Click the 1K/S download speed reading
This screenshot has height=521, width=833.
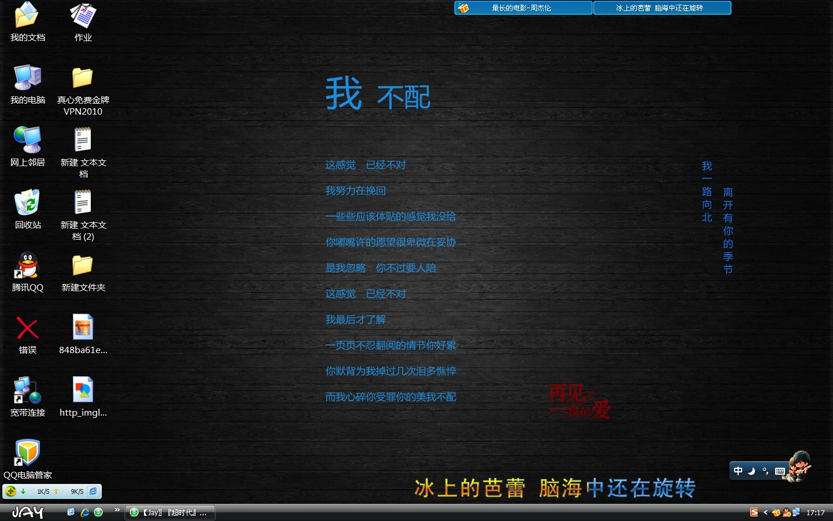(x=43, y=491)
